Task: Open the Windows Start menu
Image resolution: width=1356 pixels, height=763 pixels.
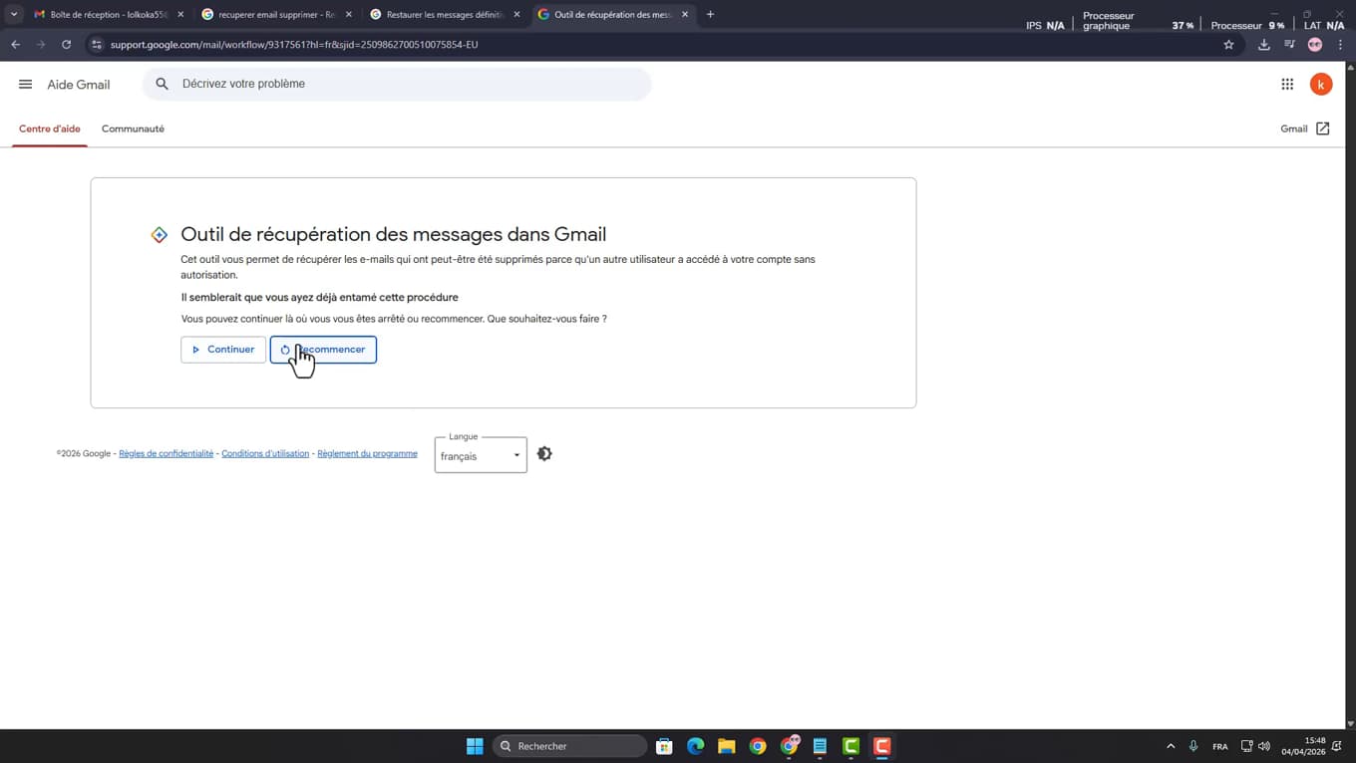Action: coord(475,746)
